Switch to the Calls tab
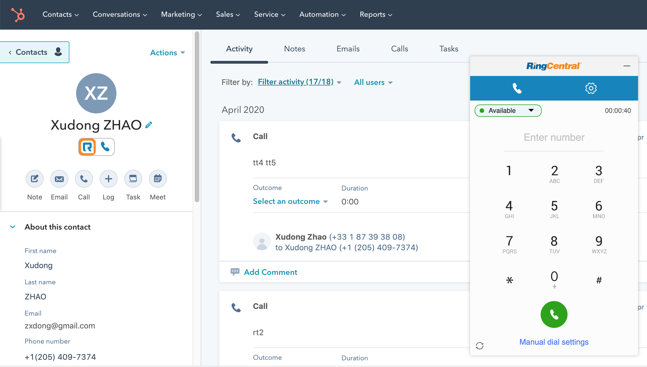 coord(400,49)
